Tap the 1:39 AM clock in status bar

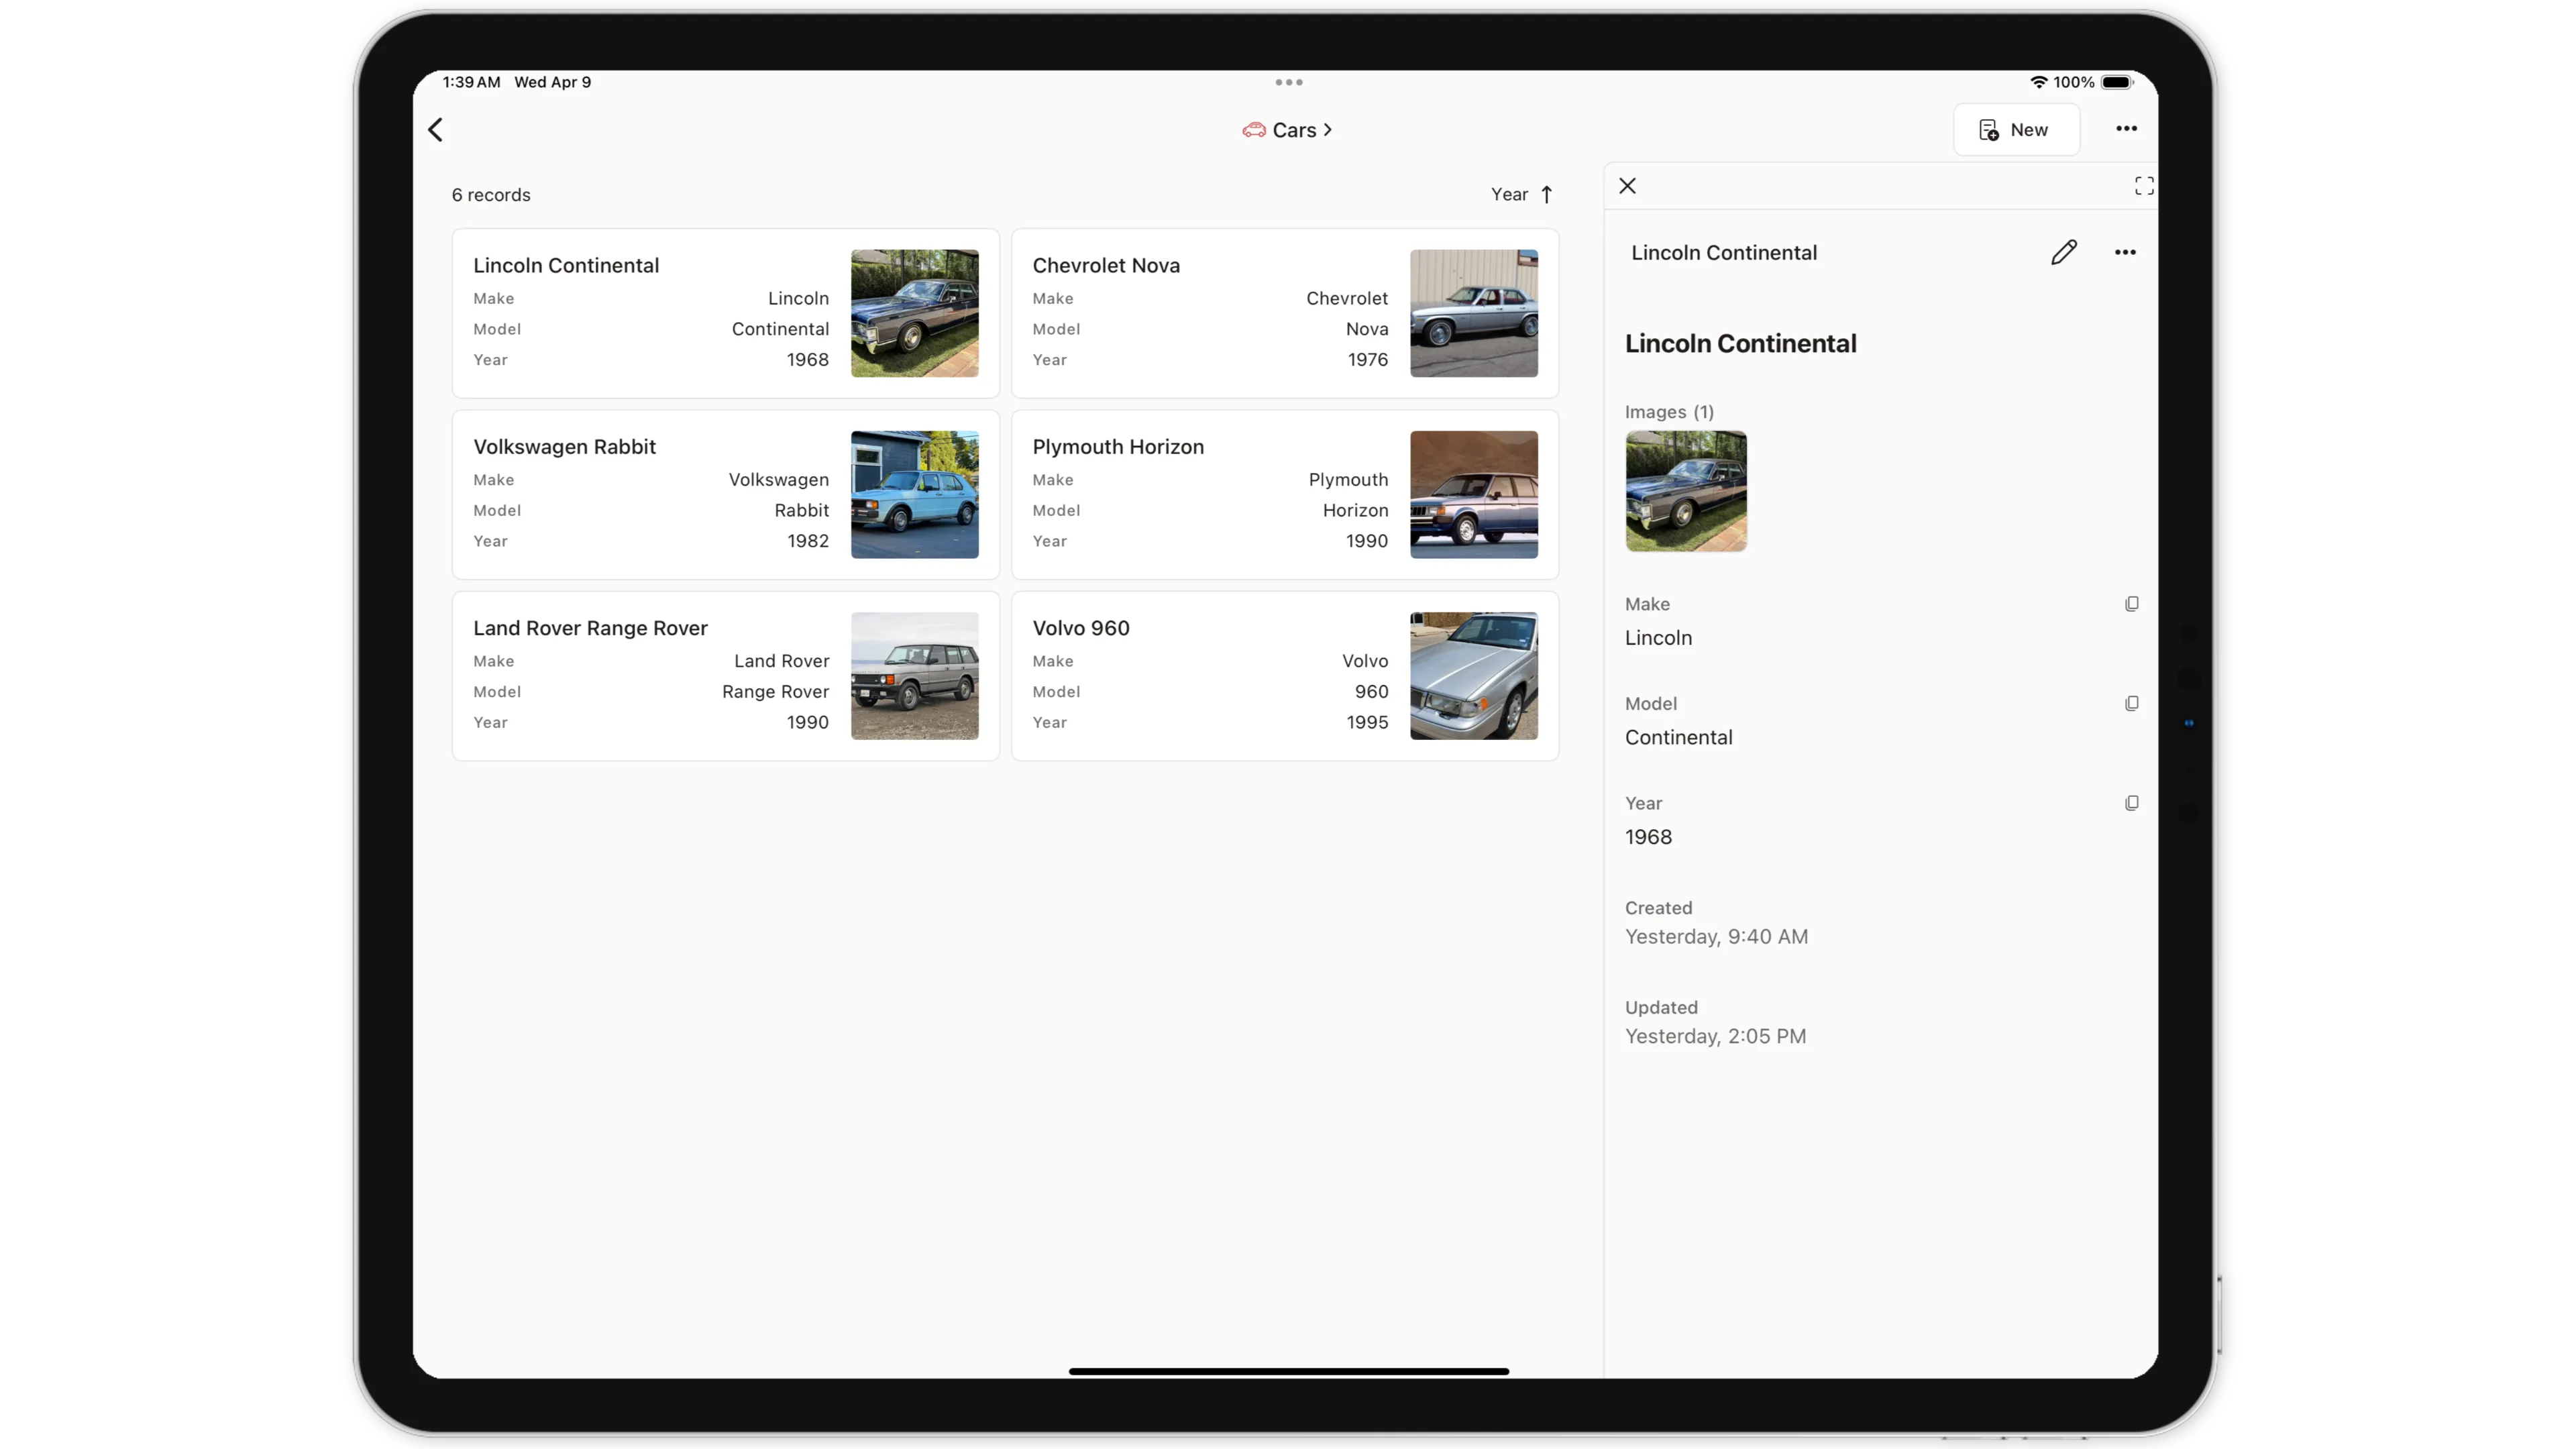click(471, 82)
